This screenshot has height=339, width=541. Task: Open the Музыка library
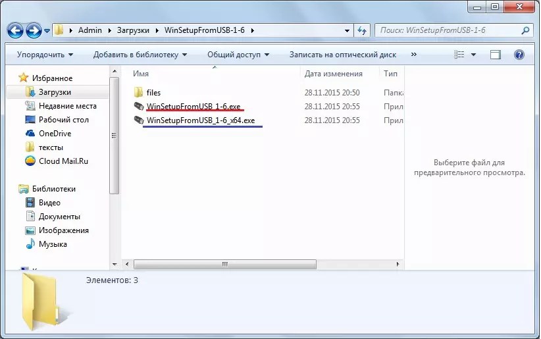click(x=53, y=244)
